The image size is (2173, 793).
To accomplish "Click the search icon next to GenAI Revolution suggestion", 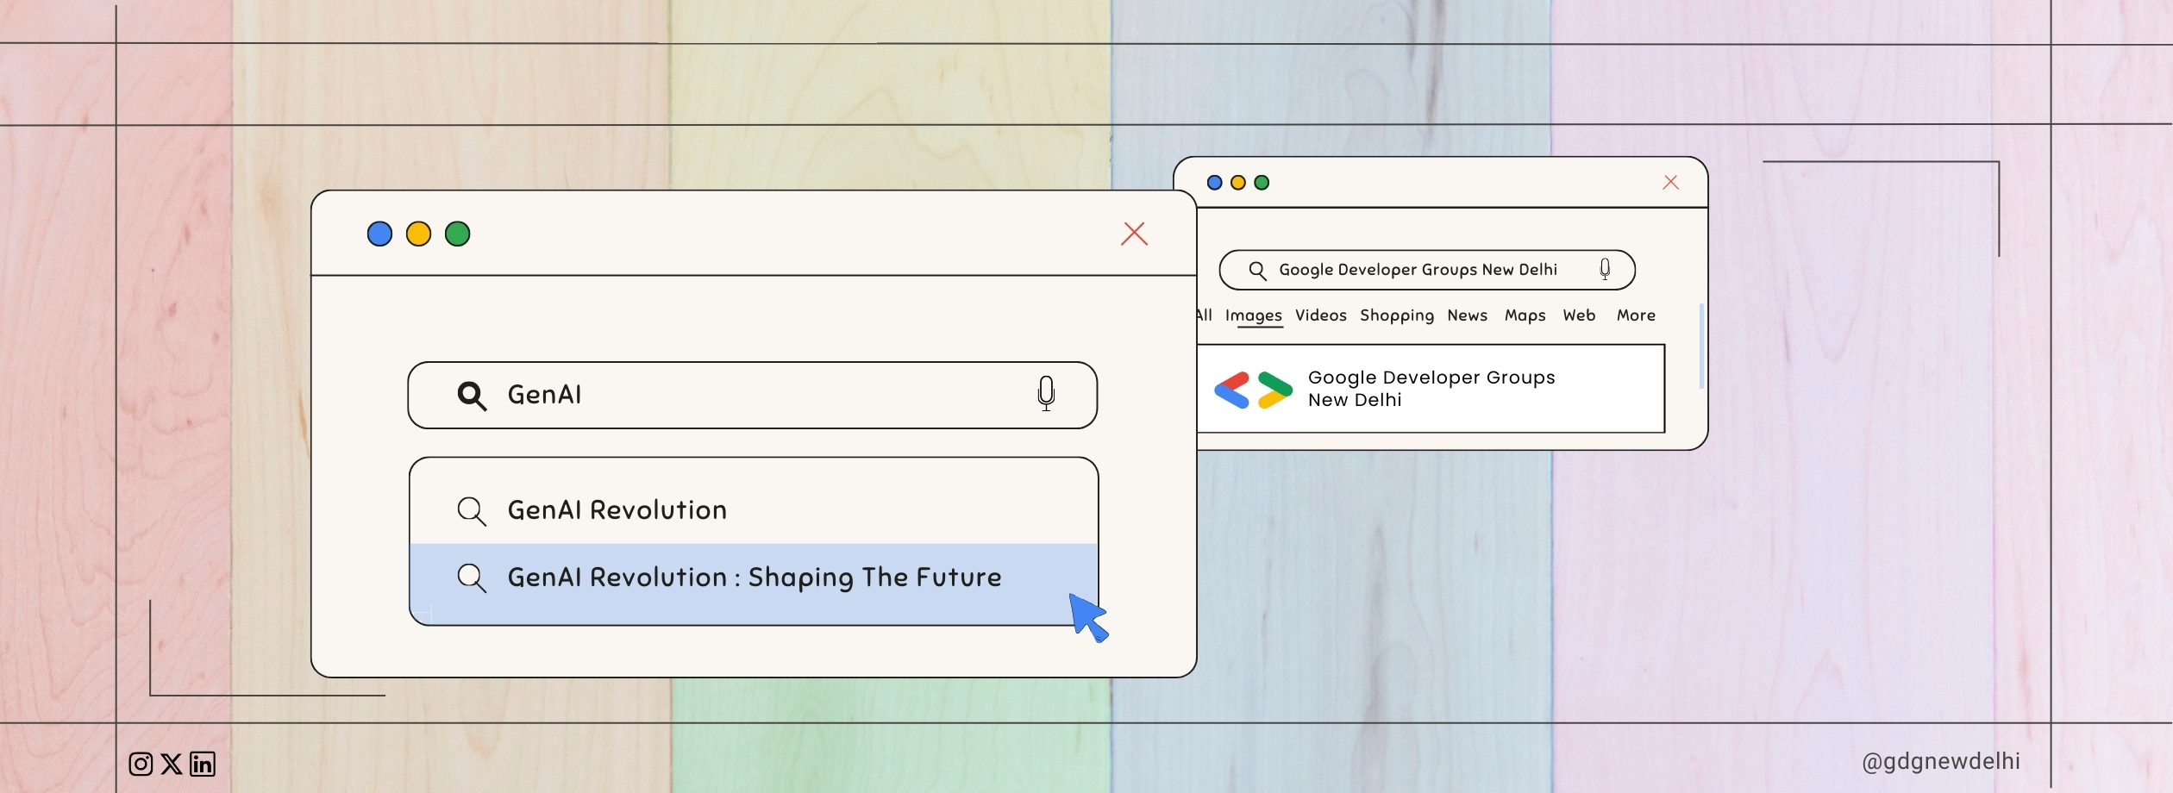I will [472, 509].
